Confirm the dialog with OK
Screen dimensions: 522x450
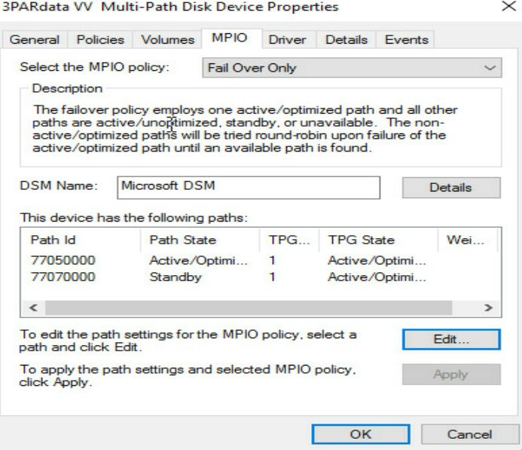point(361,434)
